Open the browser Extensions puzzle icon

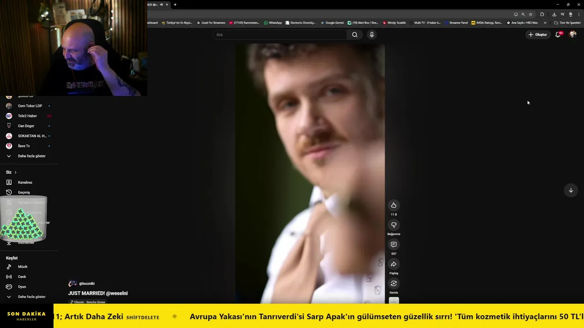542,14
